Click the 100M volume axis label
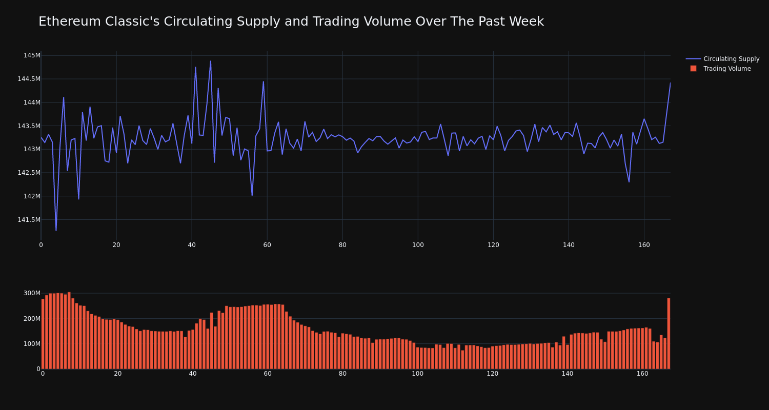The height and width of the screenshot is (410, 769). coord(32,343)
